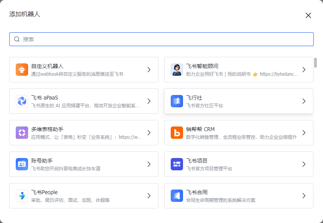Expand the 自定义机器人 chevron arrow
Viewport: 323px width, 223px height.
pyautogui.click(x=149, y=70)
